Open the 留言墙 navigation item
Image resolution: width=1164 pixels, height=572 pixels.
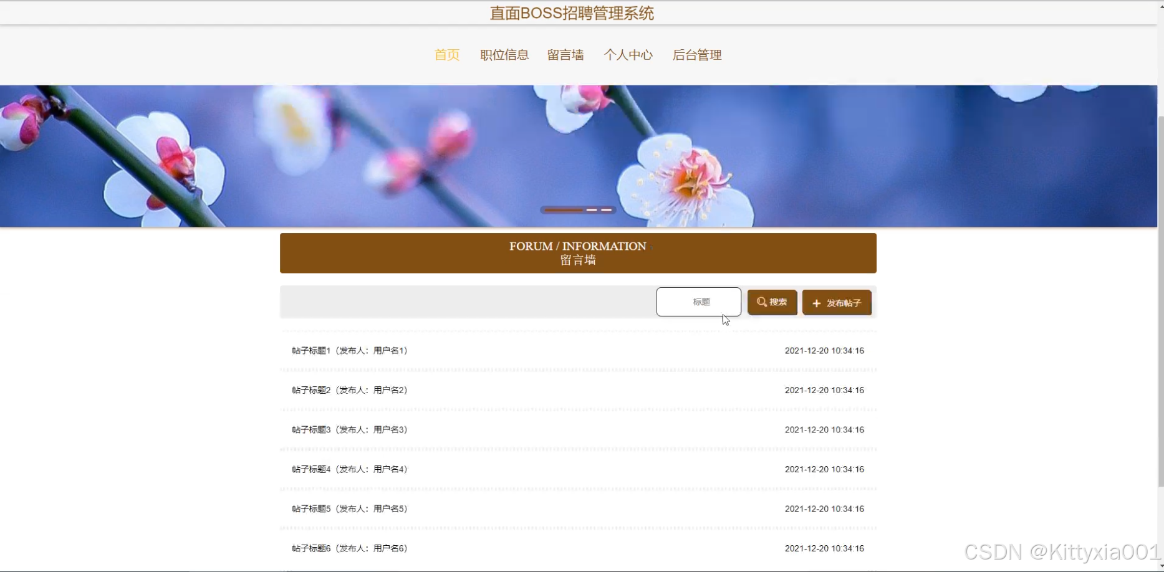[x=565, y=55]
